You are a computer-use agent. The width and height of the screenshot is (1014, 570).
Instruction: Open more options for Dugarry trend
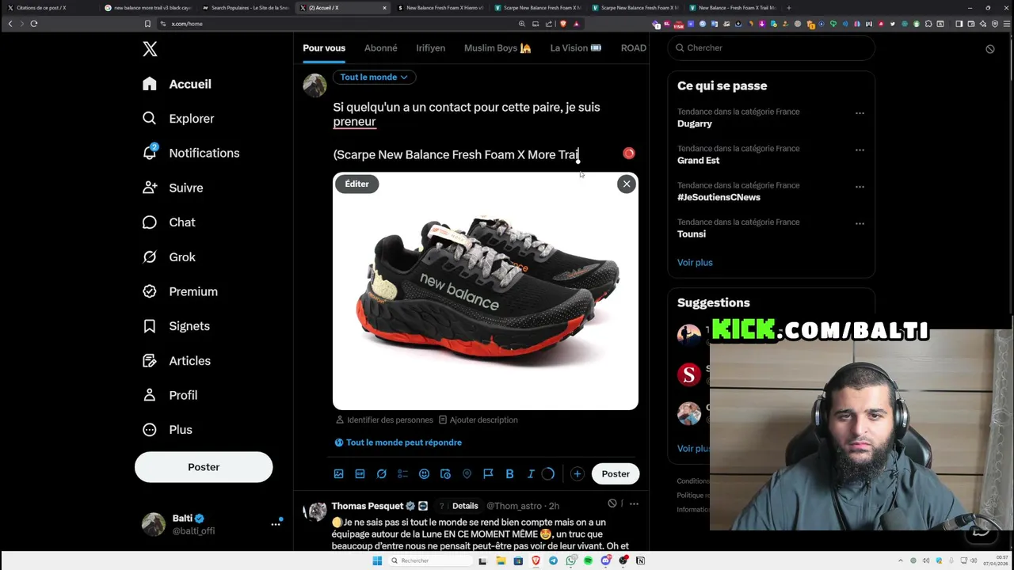click(x=860, y=113)
